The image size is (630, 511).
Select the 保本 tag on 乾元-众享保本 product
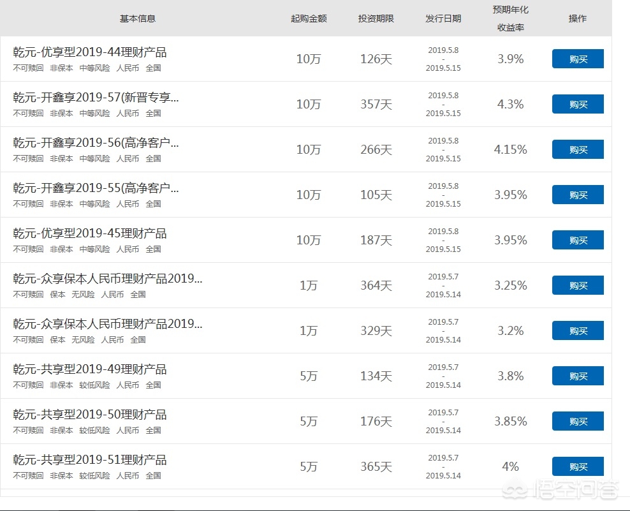(x=57, y=295)
